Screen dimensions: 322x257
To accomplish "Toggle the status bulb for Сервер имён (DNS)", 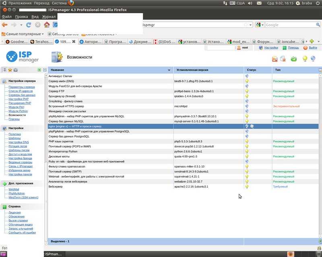I will click(247, 81).
